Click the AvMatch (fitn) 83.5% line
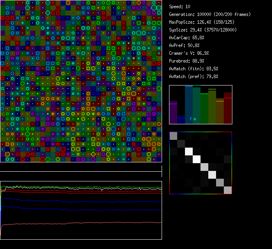The image size is (272, 249). (194, 69)
